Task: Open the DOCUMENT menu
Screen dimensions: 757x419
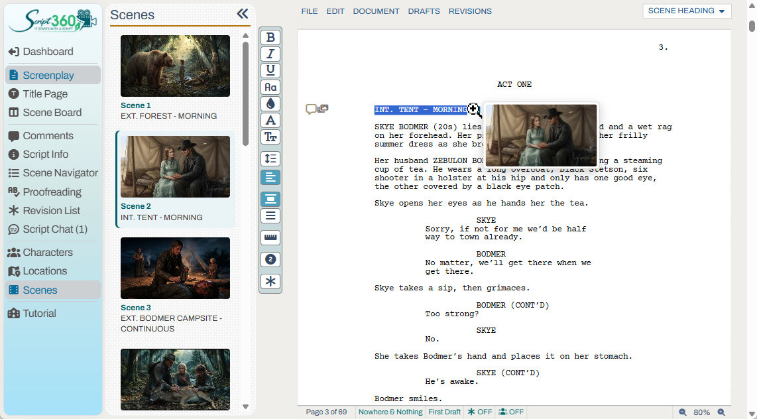Action: [x=376, y=11]
